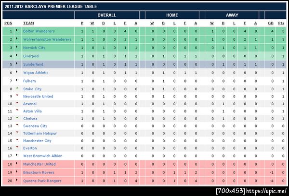The height and width of the screenshot is (196, 289).
Task: Sort by the GD column header
Action: 271,23
